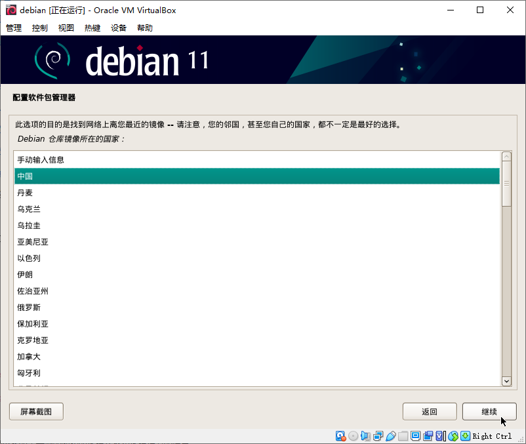Click the network adapter status icon

point(378,436)
